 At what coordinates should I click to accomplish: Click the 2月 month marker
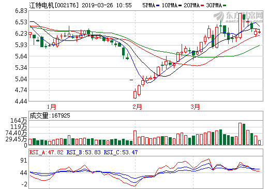tap(137, 107)
